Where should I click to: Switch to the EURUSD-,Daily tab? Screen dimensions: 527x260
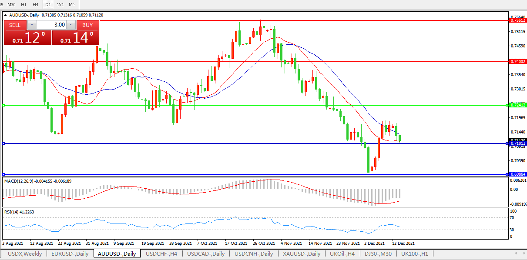pyautogui.click(x=70, y=253)
